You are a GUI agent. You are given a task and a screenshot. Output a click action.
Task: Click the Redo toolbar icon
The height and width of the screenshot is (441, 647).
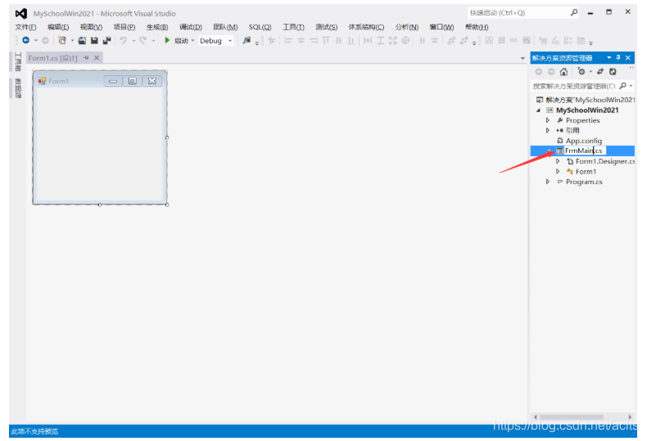(x=143, y=40)
